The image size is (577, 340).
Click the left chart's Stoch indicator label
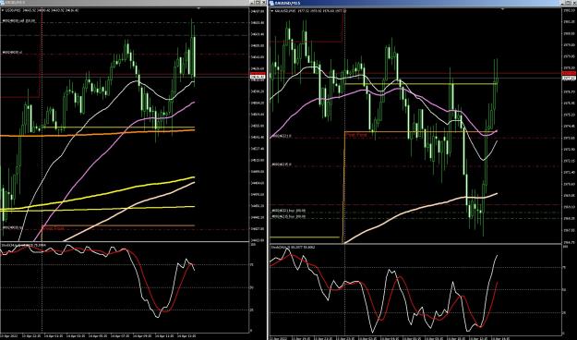(x=24, y=244)
